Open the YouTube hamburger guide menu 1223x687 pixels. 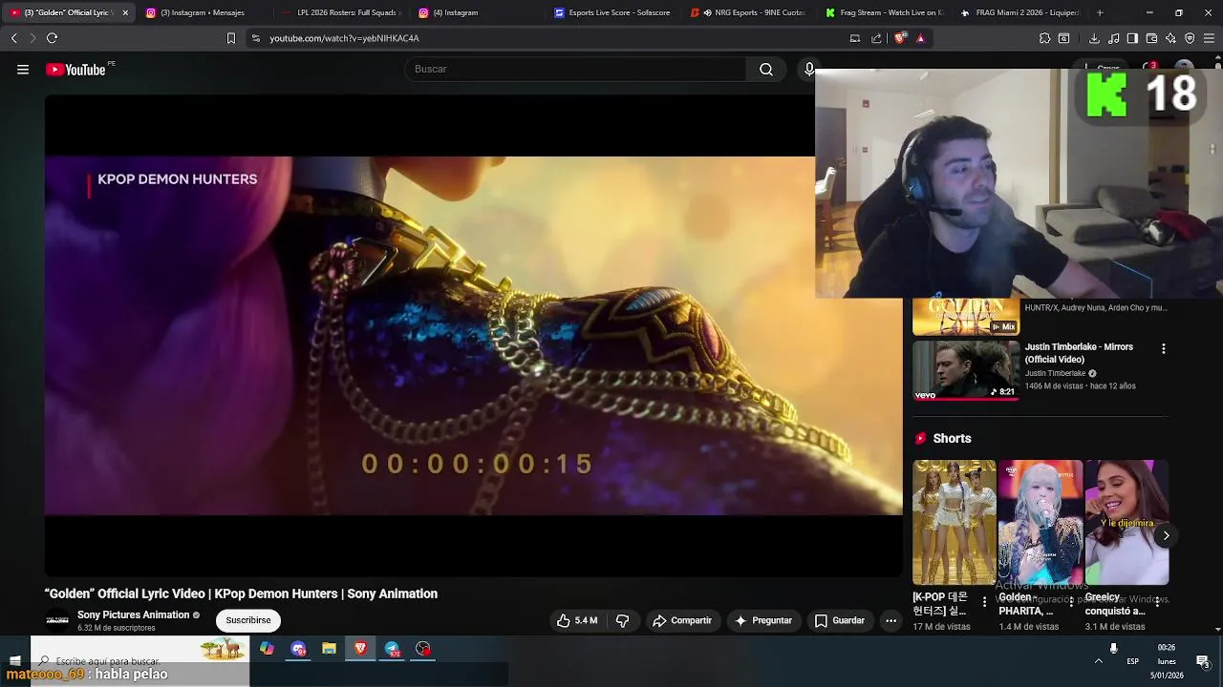tap(23, 69)
